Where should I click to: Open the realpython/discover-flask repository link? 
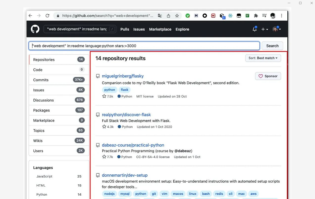[x=126, y=115]
